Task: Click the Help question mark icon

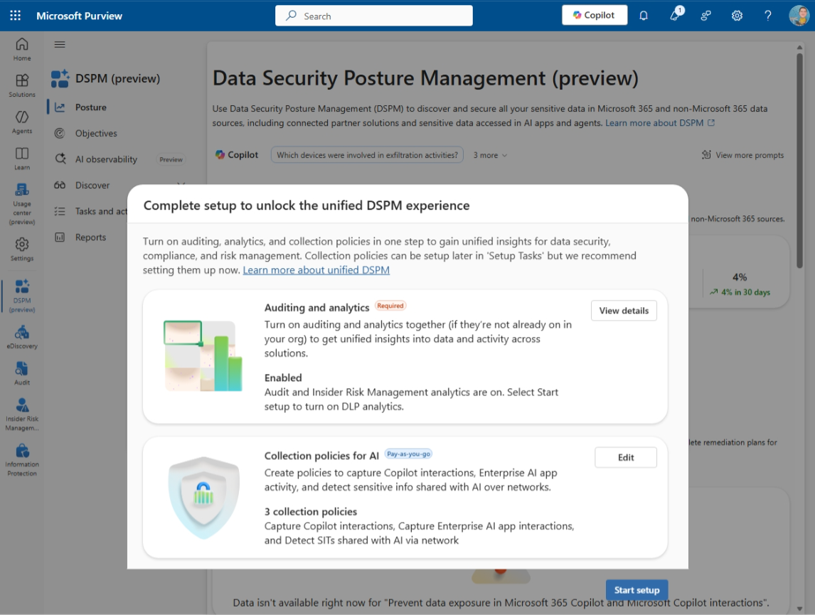Action: pos(768,16)
